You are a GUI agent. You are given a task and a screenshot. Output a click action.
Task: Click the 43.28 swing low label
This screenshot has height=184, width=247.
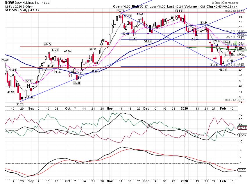76,83
